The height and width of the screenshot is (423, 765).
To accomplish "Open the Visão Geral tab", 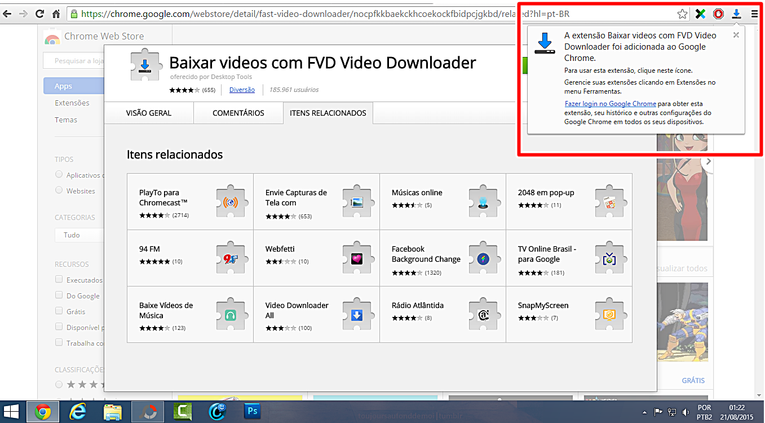I will 149,113.
